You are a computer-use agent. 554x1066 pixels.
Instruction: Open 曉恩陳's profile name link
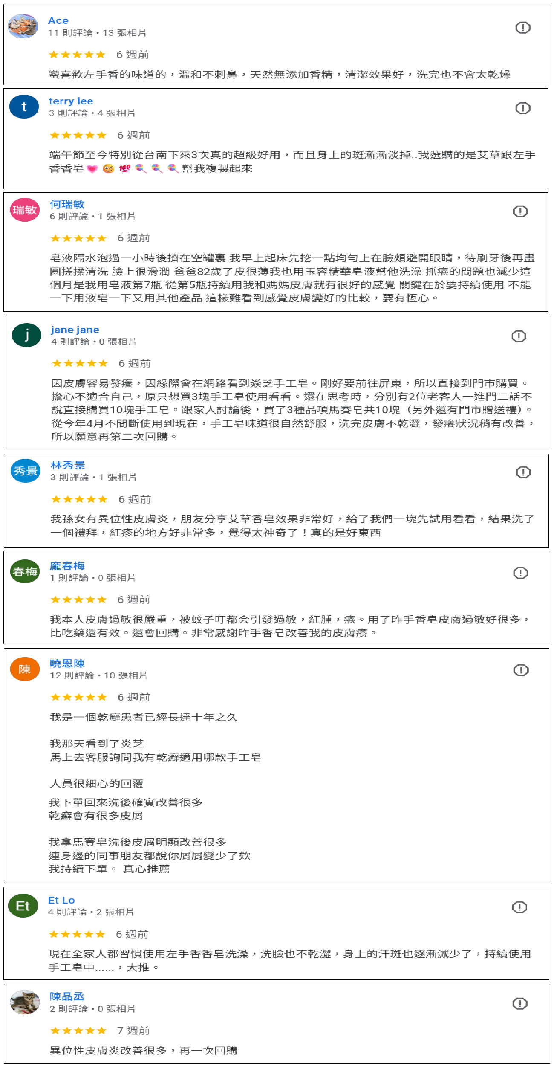tap(67, 663)
